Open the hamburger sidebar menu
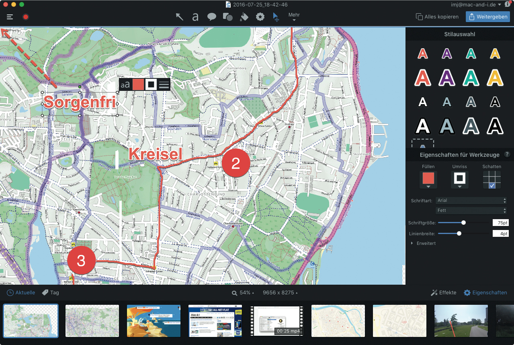Image resolution: width=514 pixels, height=345 pixels. 10,17
